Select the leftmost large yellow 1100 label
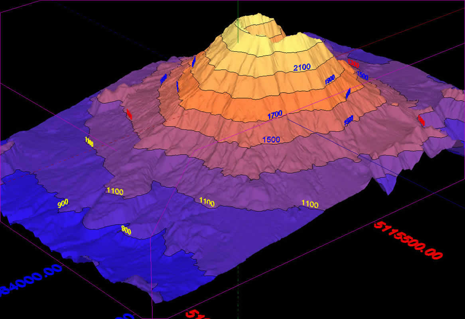This screenshot has width=465, height=319. [x=115, y=191]
